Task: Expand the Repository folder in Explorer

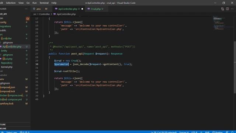Action: pos(15,63)
